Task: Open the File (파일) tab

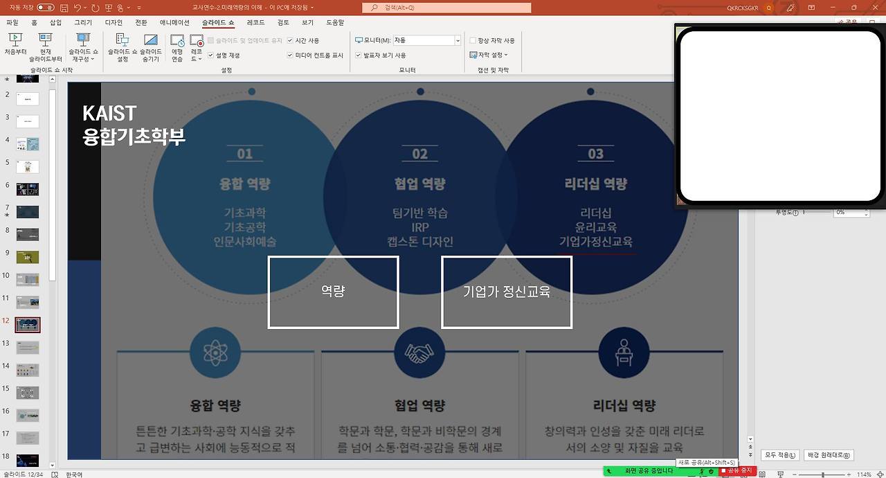Action: coord(12,23)
